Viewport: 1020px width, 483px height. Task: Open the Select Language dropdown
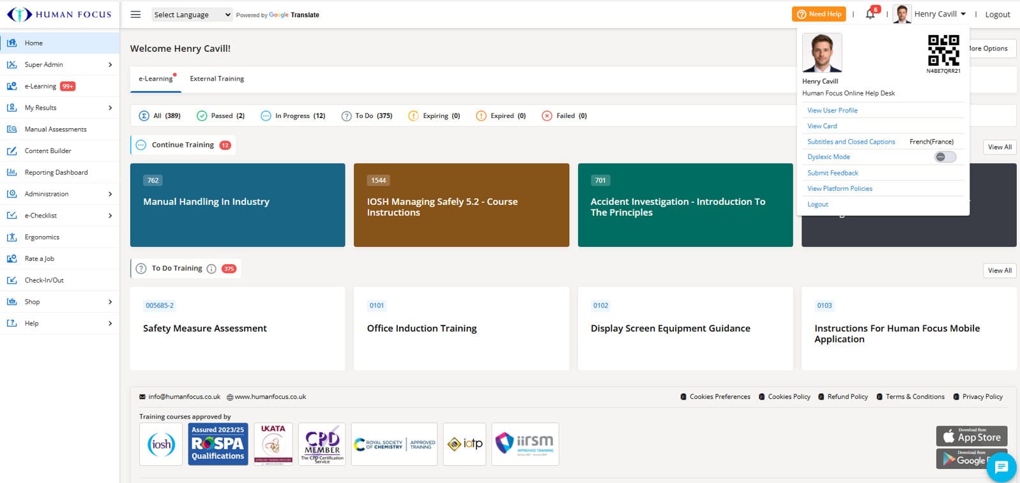192,15
